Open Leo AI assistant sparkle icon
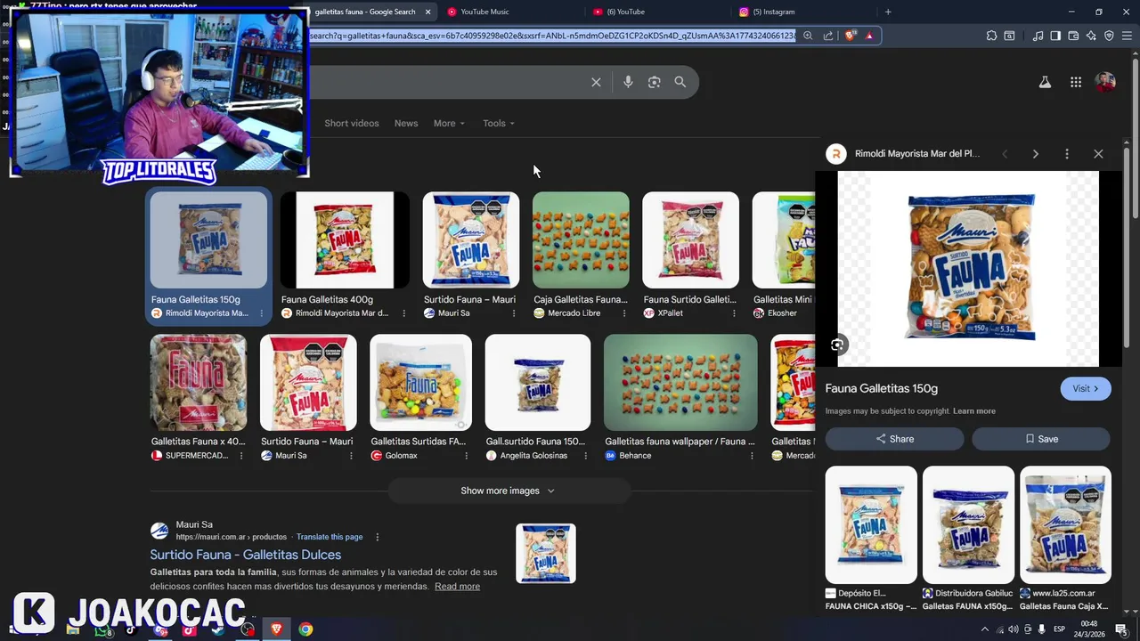The width and height of the screenshot is (1140, 641). pyautogui.click(x=1091, y=36)
